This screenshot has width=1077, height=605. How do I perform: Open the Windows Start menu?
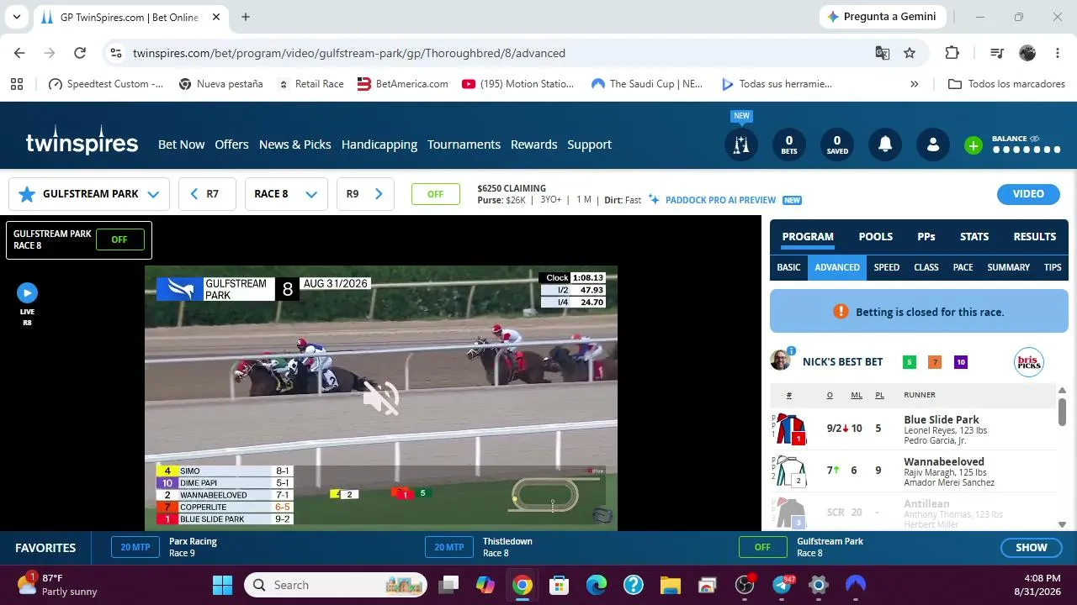click(222, 585)
